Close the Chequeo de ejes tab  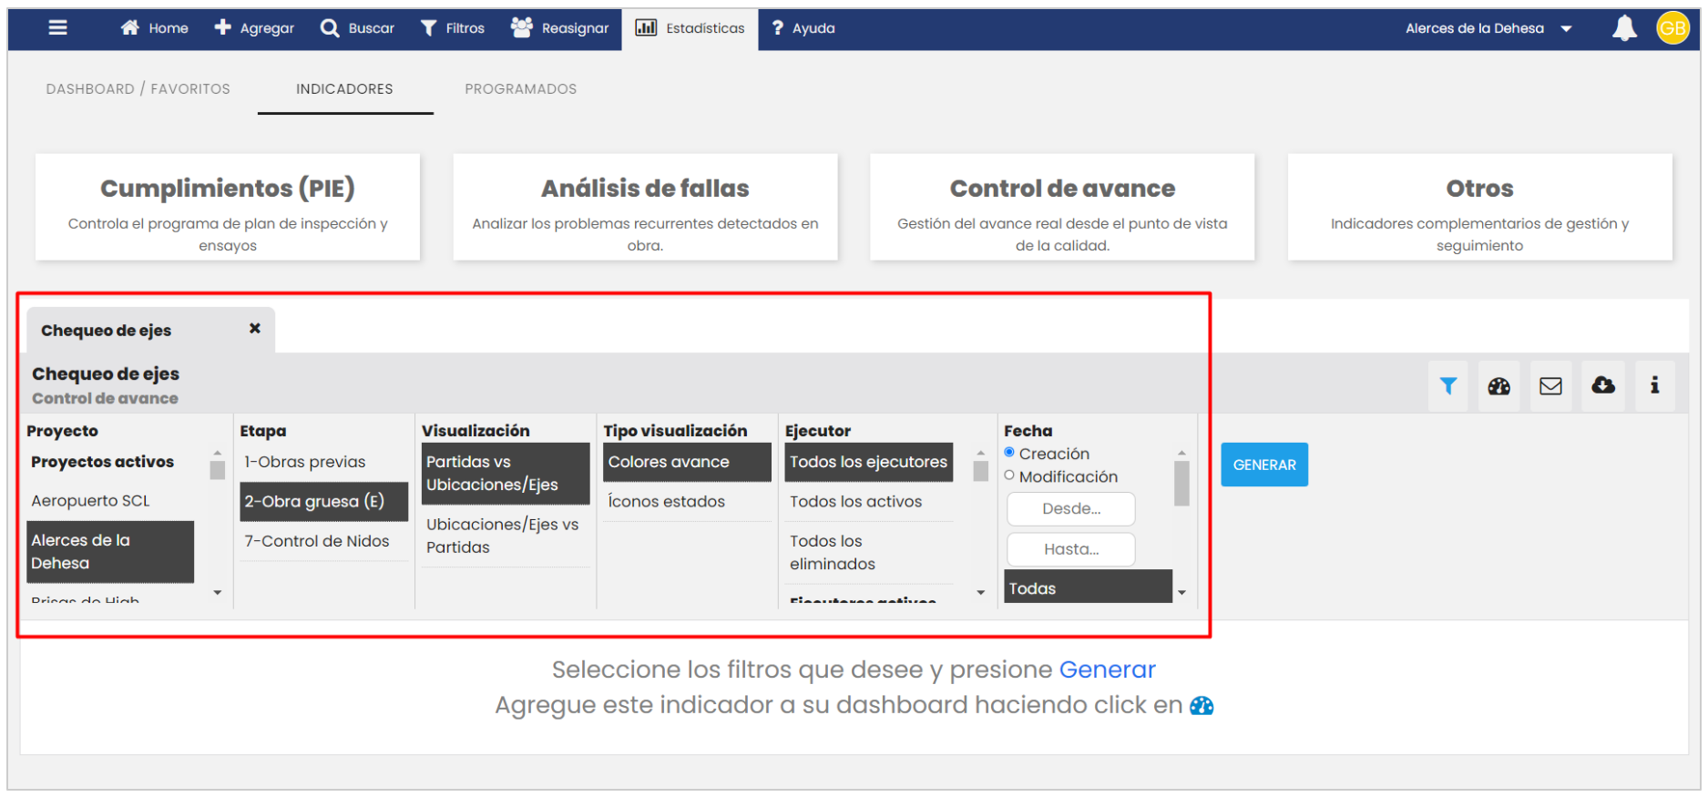[x=255, y=329]
